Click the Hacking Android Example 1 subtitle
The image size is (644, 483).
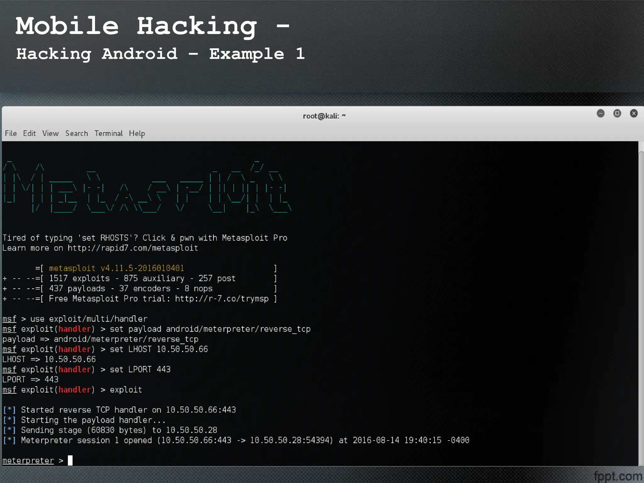point(160,54)
